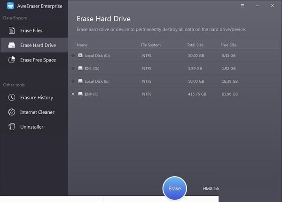Click the Erase Files document icon
This screenshot has width=282, height=202.
coord(12,31)
